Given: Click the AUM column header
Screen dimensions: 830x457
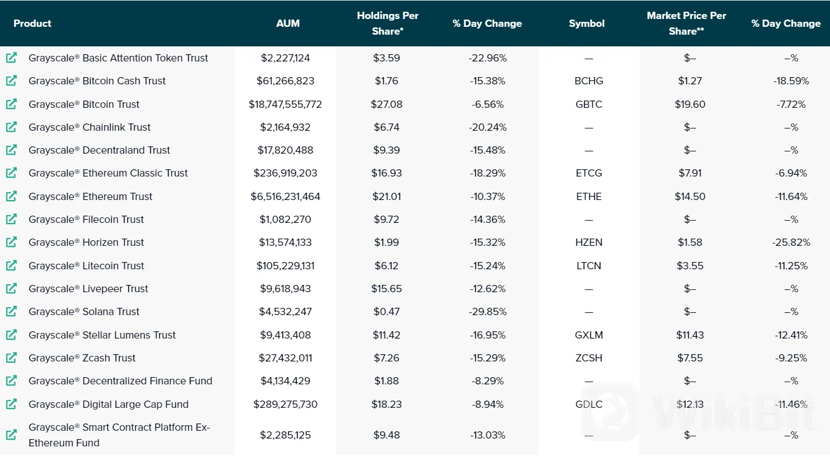Looking at the screenshot, I should [x=288, y=23].
